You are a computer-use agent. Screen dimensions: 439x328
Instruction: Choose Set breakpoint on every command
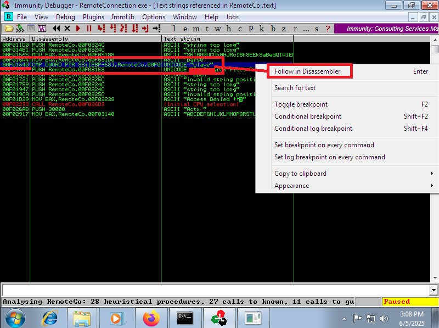[347, 145]
